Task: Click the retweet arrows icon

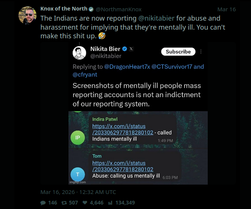Action: pyautogui.click(x=65, y=203)
